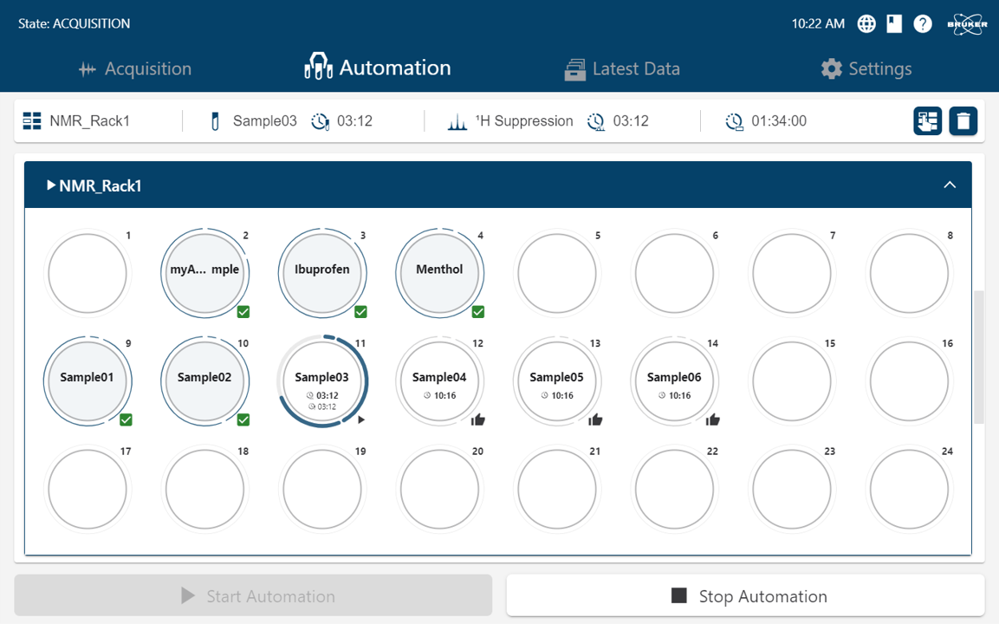The image size is (999, 624).
Task: Select the running Sample03 in position 11
Action: (x=321, y=380)
